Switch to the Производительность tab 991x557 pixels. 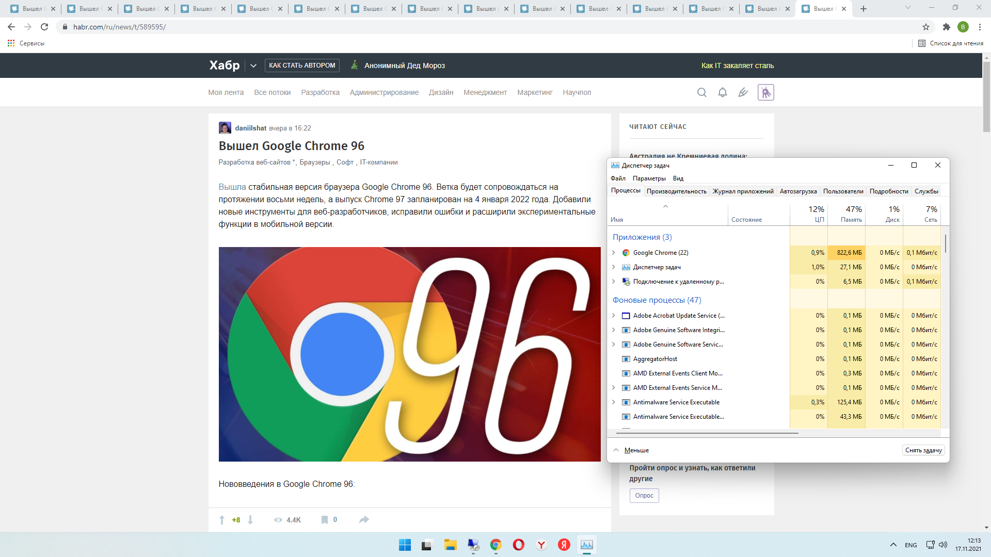click(x=676, y=191)
